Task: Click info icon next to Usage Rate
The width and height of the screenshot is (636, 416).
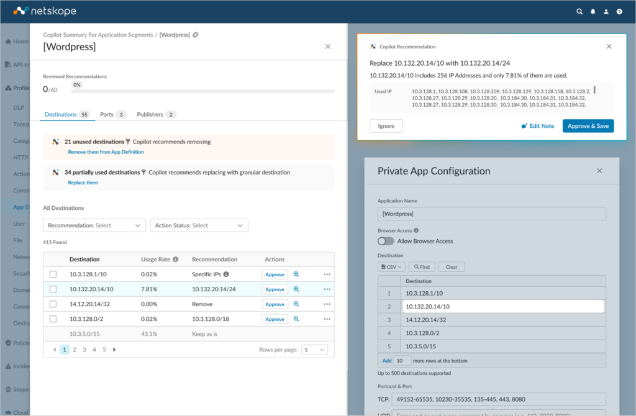Action: pos(176,260)
